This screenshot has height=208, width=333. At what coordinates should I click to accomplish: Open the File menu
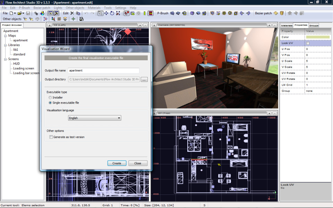point(4,8)
